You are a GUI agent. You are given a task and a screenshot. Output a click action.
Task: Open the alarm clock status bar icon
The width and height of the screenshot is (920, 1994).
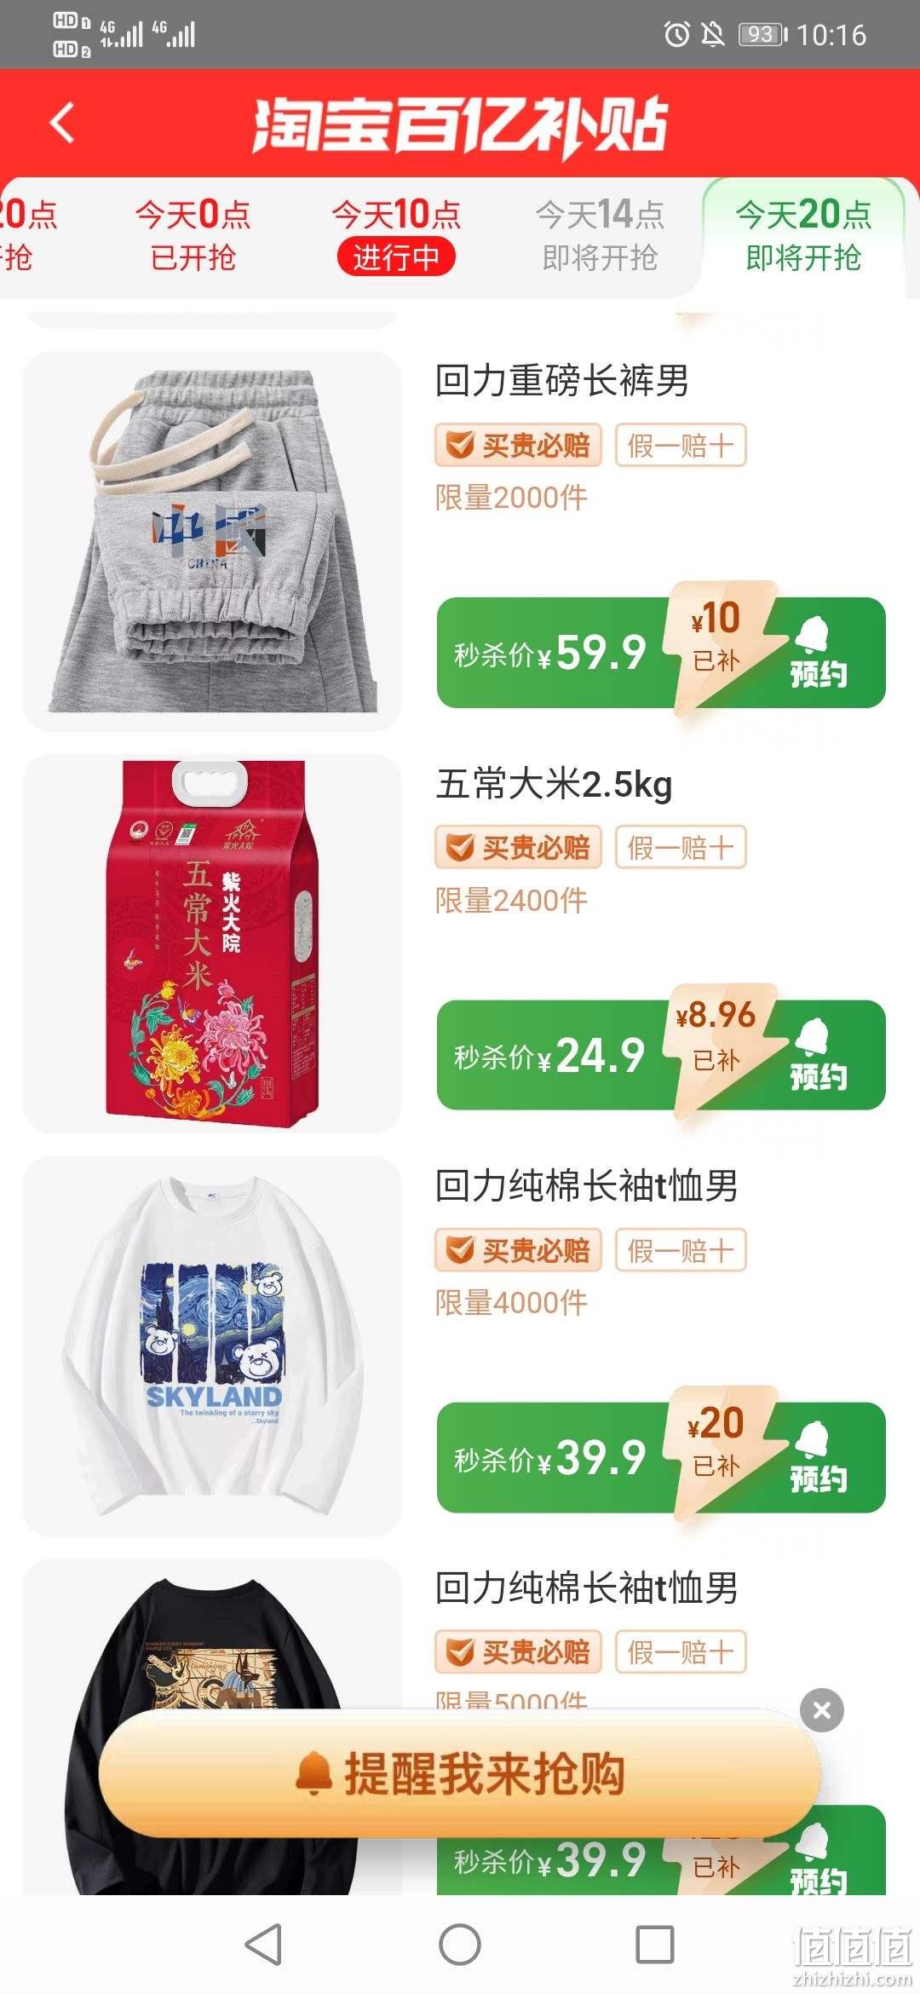click(x=677, y=34)
